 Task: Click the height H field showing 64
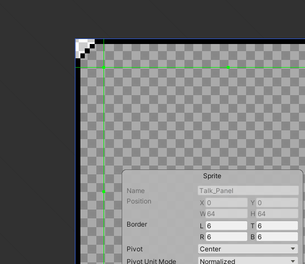point(277,214)
